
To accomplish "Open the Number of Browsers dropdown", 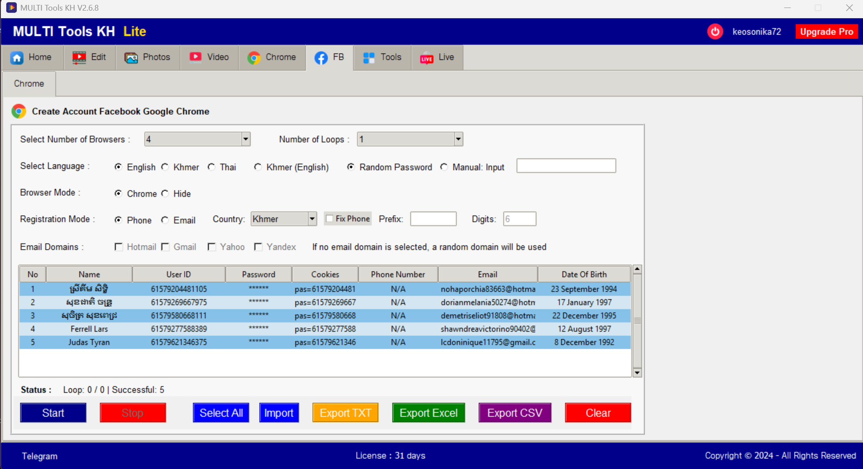I will pos(245,139).
